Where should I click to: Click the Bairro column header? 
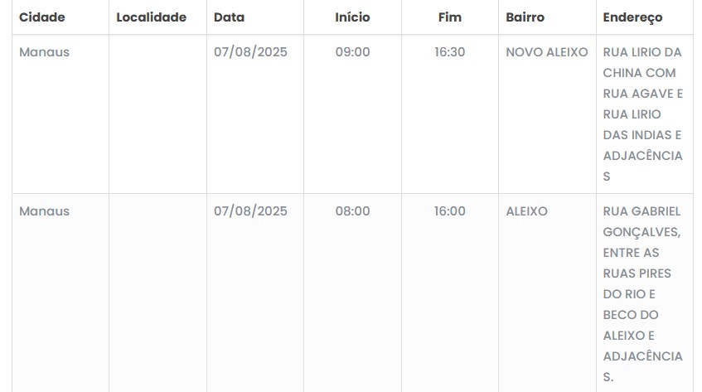pyautogui.click(x=525, y=17)
